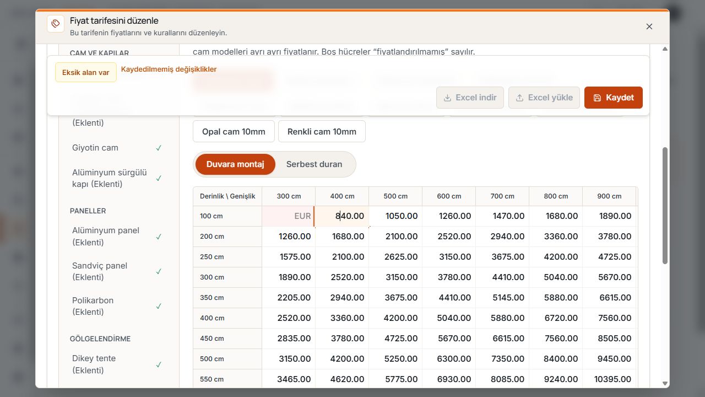Click the 900 cm column header
This screenshot has width=705, height=397.
(609, 196)
